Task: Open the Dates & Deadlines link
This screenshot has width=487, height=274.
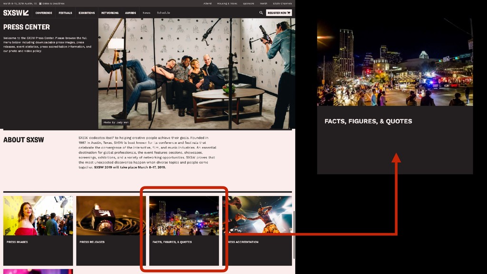Action: [53, 3]
